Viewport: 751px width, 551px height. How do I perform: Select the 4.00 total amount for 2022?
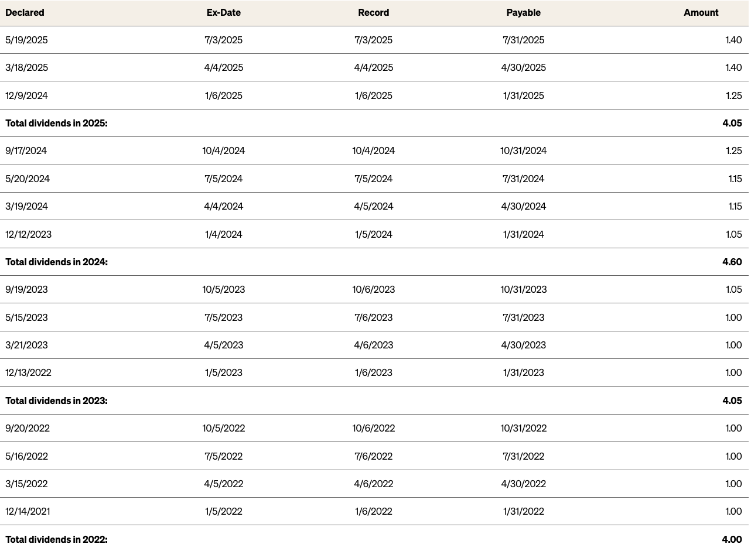pyautogui.click(x=732, y=539)
